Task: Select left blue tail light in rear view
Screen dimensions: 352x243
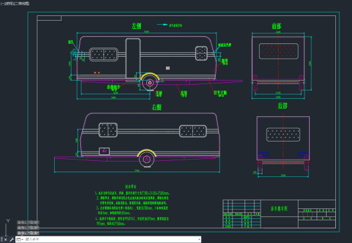Action: pyautogui.click(x=263, y=154)
